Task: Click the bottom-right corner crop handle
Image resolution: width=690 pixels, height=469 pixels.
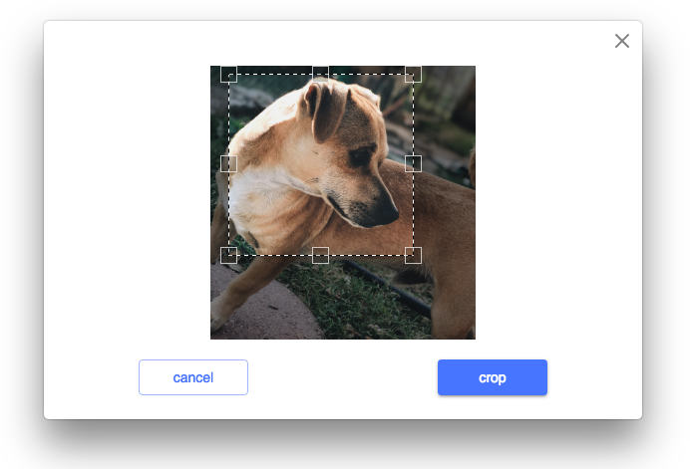Action: tap(413, 255)
